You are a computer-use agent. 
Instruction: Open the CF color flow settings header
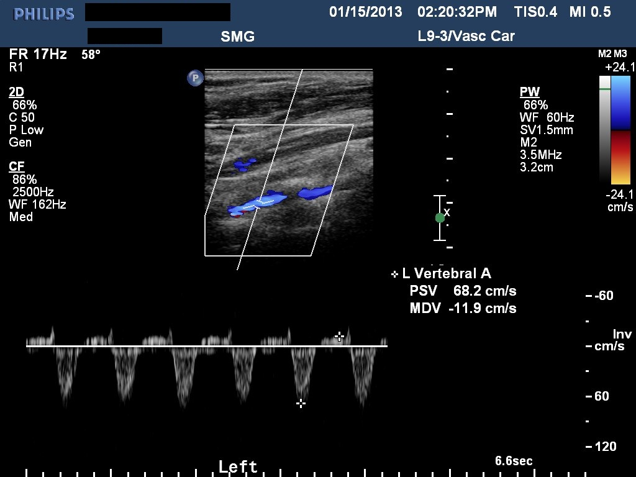coord(17,166)
